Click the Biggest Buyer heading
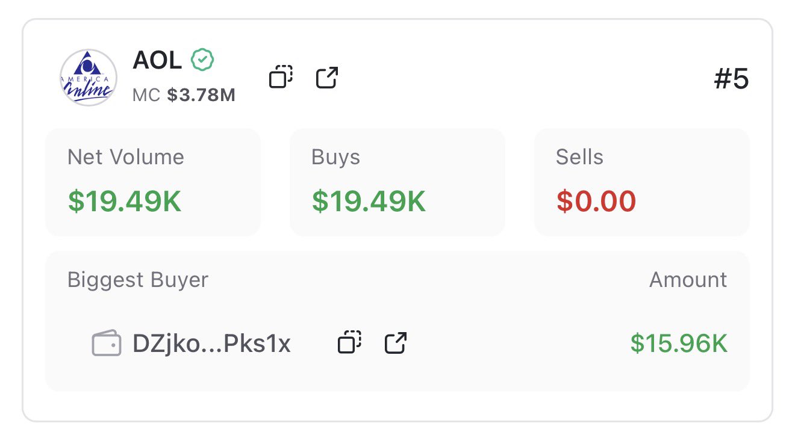Image resolution: width=795 pixels, height=438 pixels. click(x=138, y=280)
